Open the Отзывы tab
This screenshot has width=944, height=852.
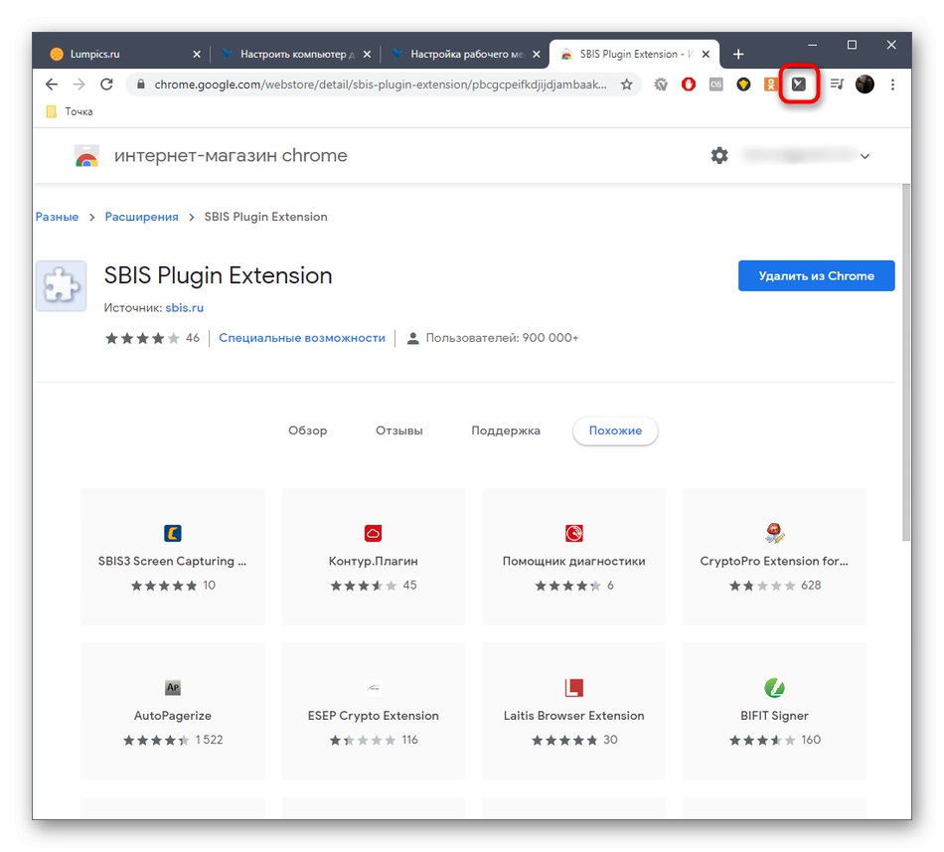click(x=399, y=430)
